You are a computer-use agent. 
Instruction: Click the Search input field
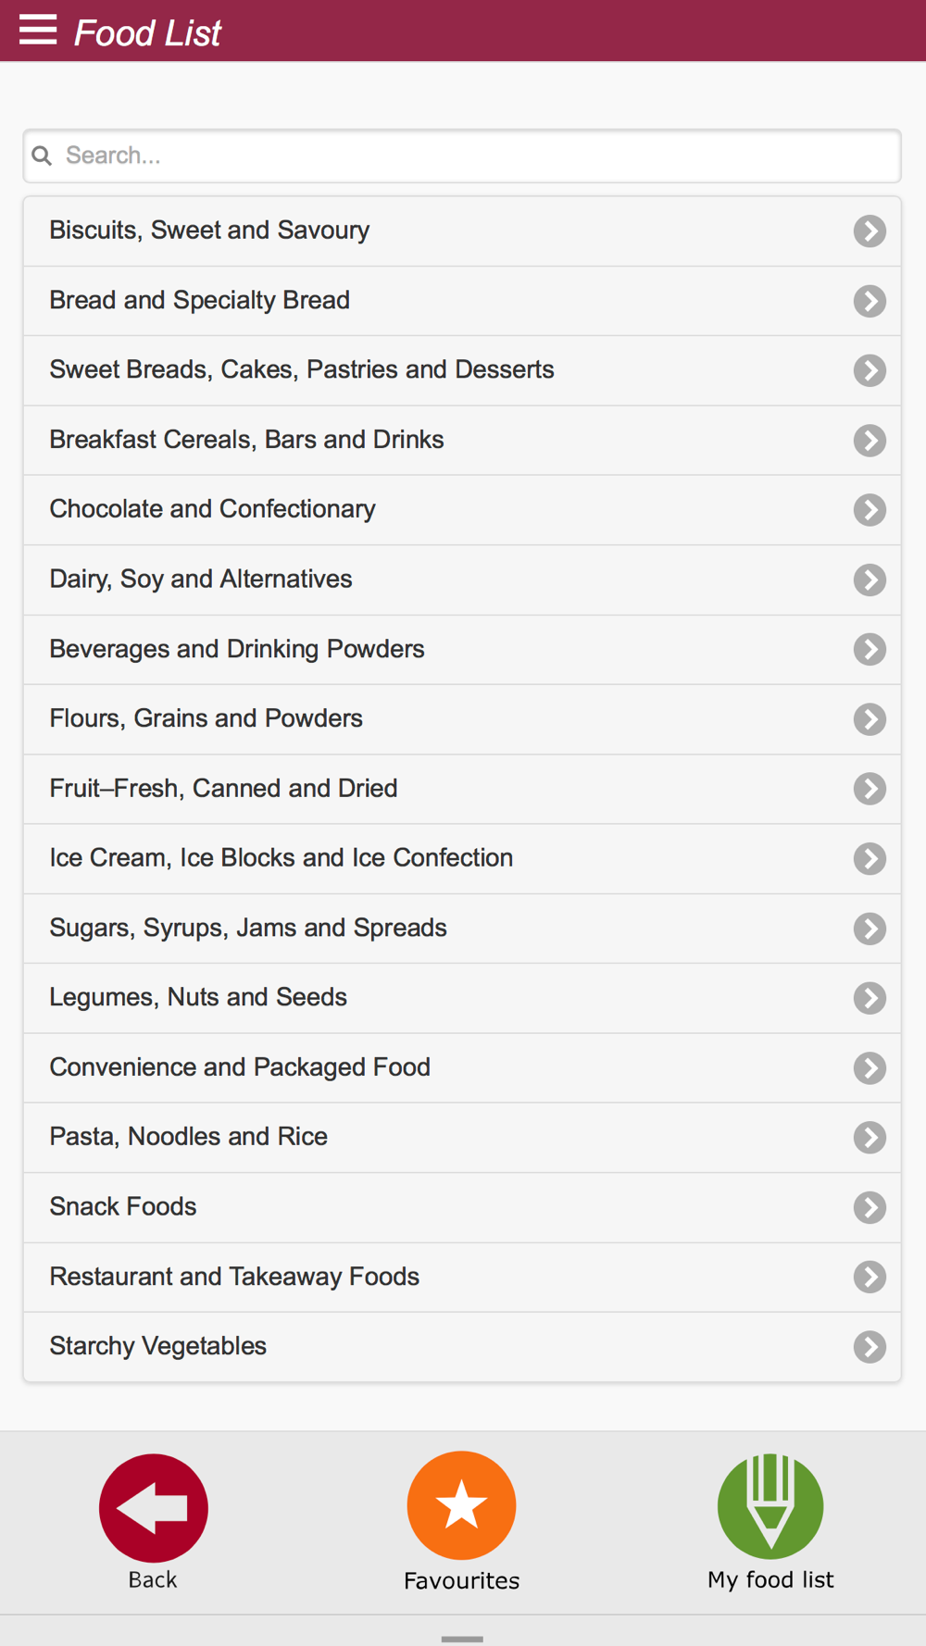(462, 156)
